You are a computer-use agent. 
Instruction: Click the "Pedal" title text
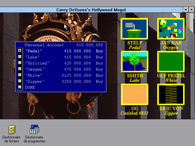click(34, 51)
